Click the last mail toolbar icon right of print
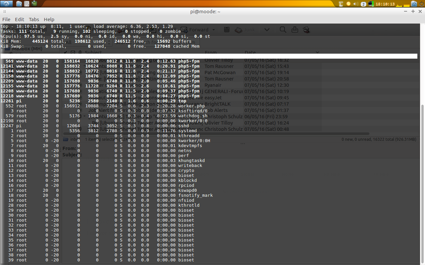This screenshot has width=425, height=265. (306, 29)
